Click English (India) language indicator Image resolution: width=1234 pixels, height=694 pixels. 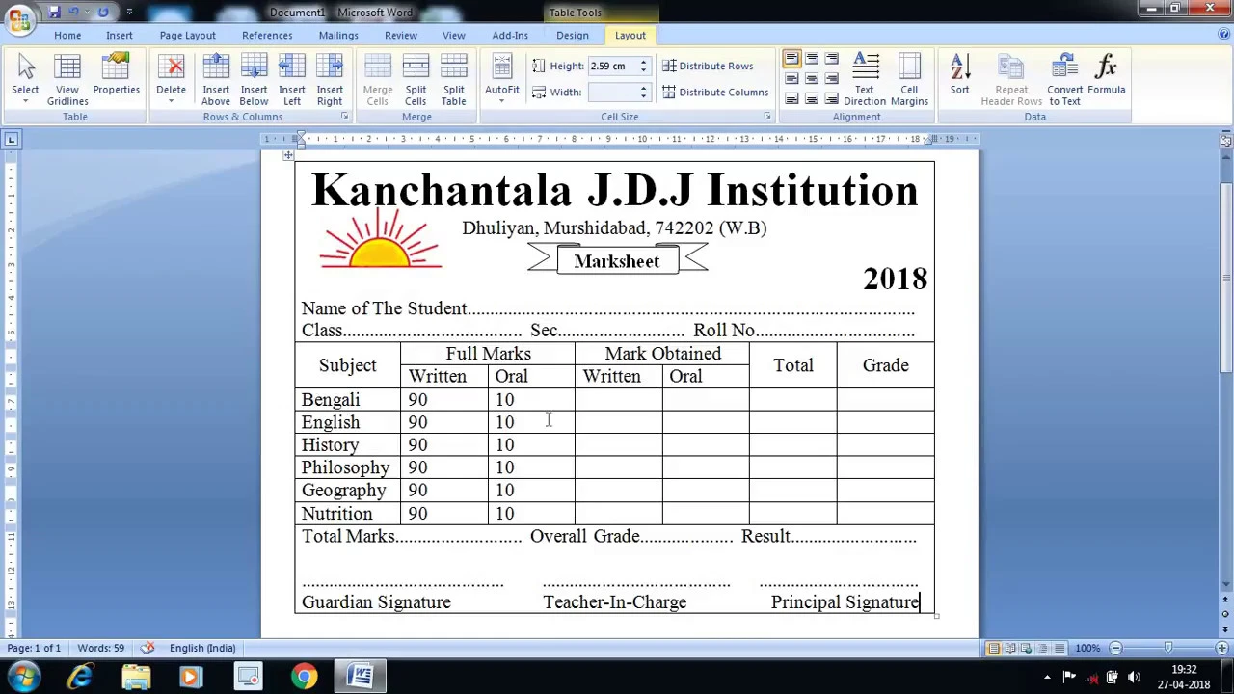[x=202, y=648]
